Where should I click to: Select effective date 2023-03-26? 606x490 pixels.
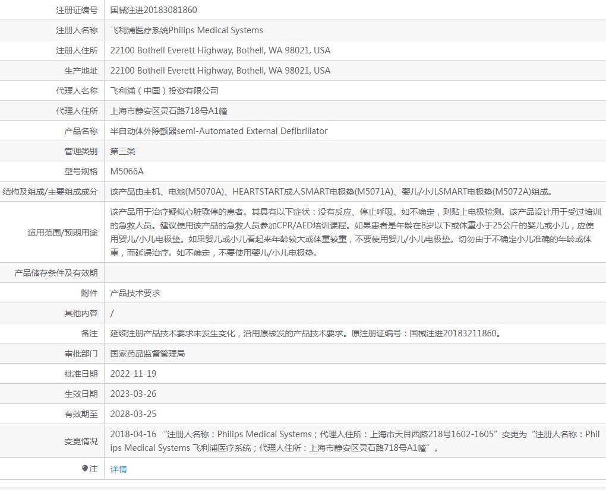point(133,394)
